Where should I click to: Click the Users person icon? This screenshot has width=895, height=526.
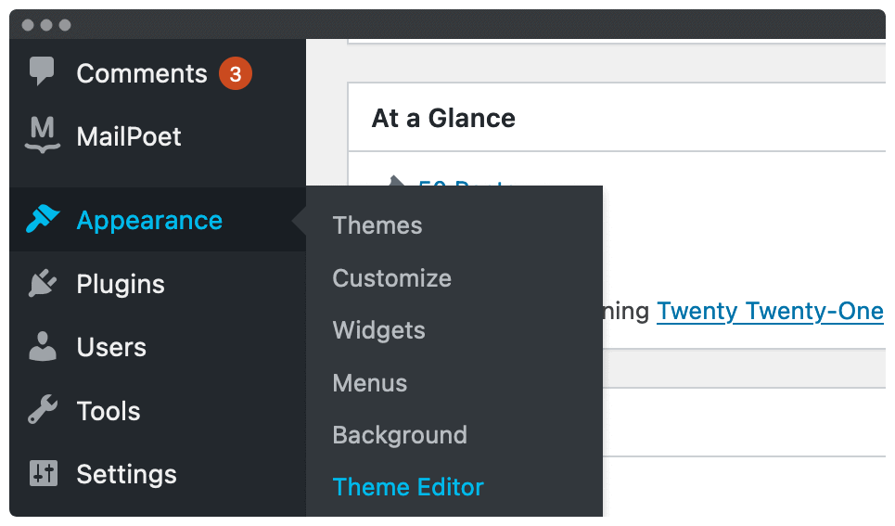tap(43, 346)
